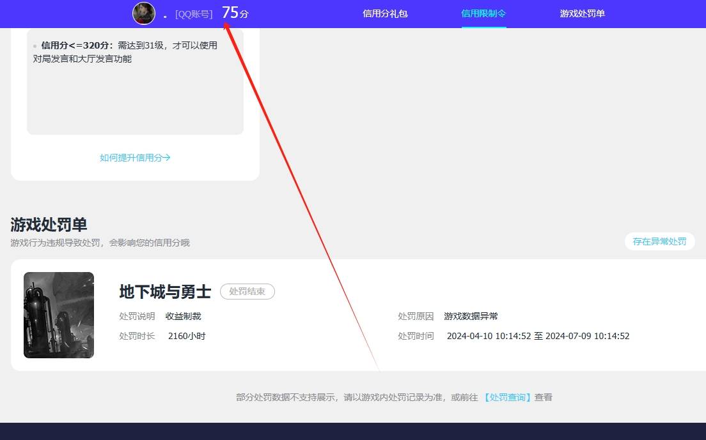Click the penalty time range 2024-04-10 至 2024-07-09

(x=538, y=336)
